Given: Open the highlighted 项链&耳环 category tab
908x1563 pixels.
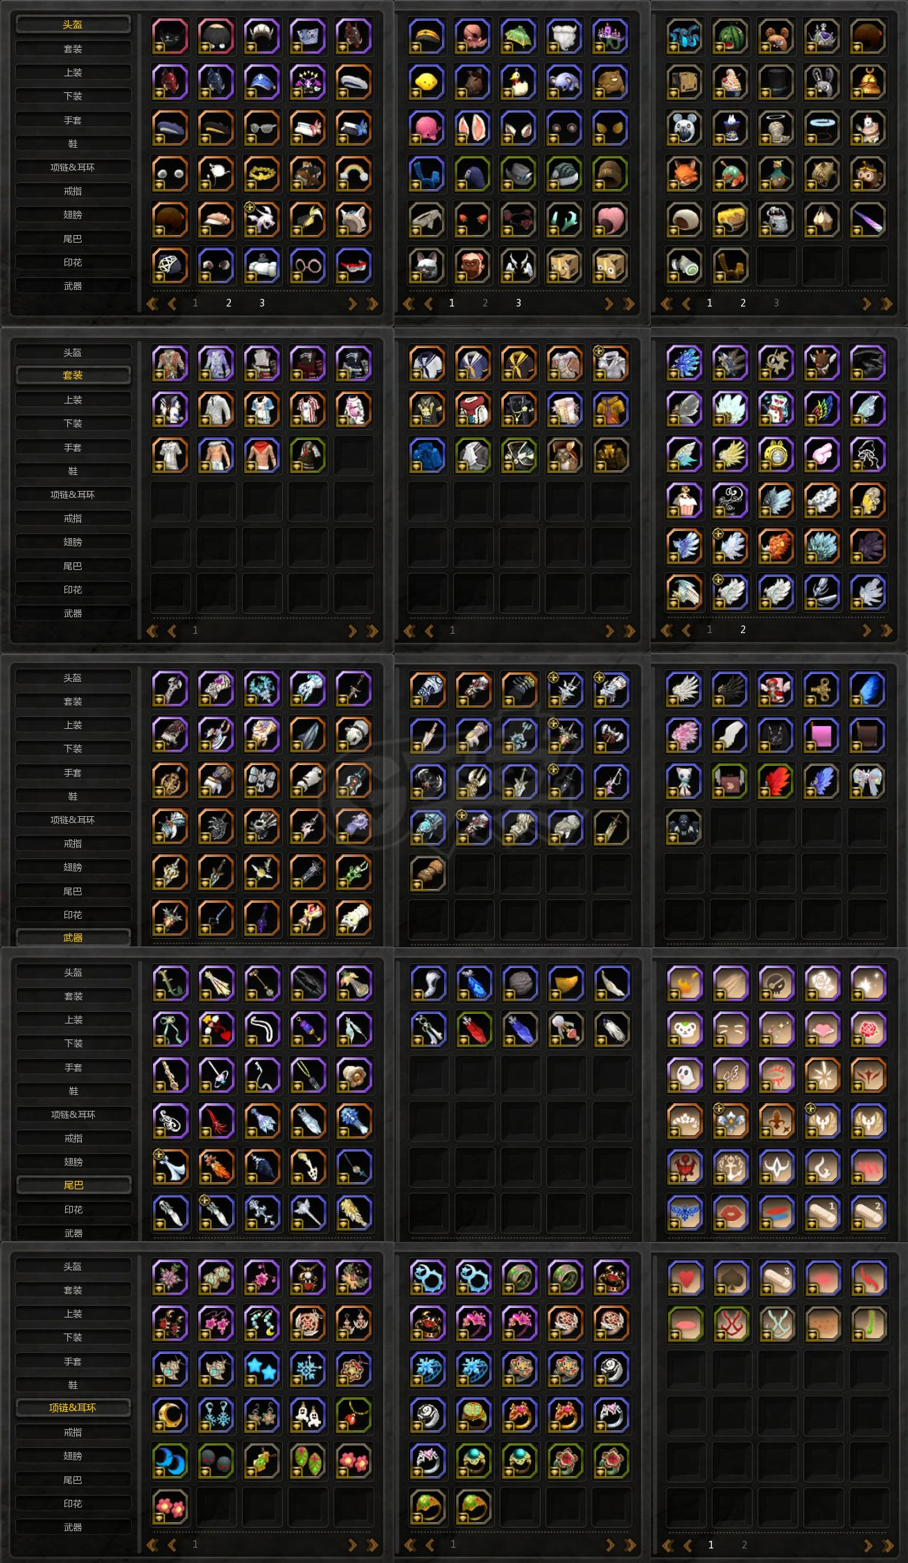Looking at the screenshot, I should (x=73, y=1408).
